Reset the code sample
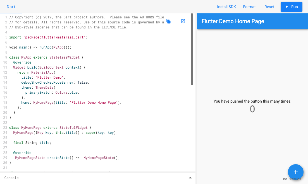Image resolution: width=308 pixels, height=184 pixels. point(269,7)
